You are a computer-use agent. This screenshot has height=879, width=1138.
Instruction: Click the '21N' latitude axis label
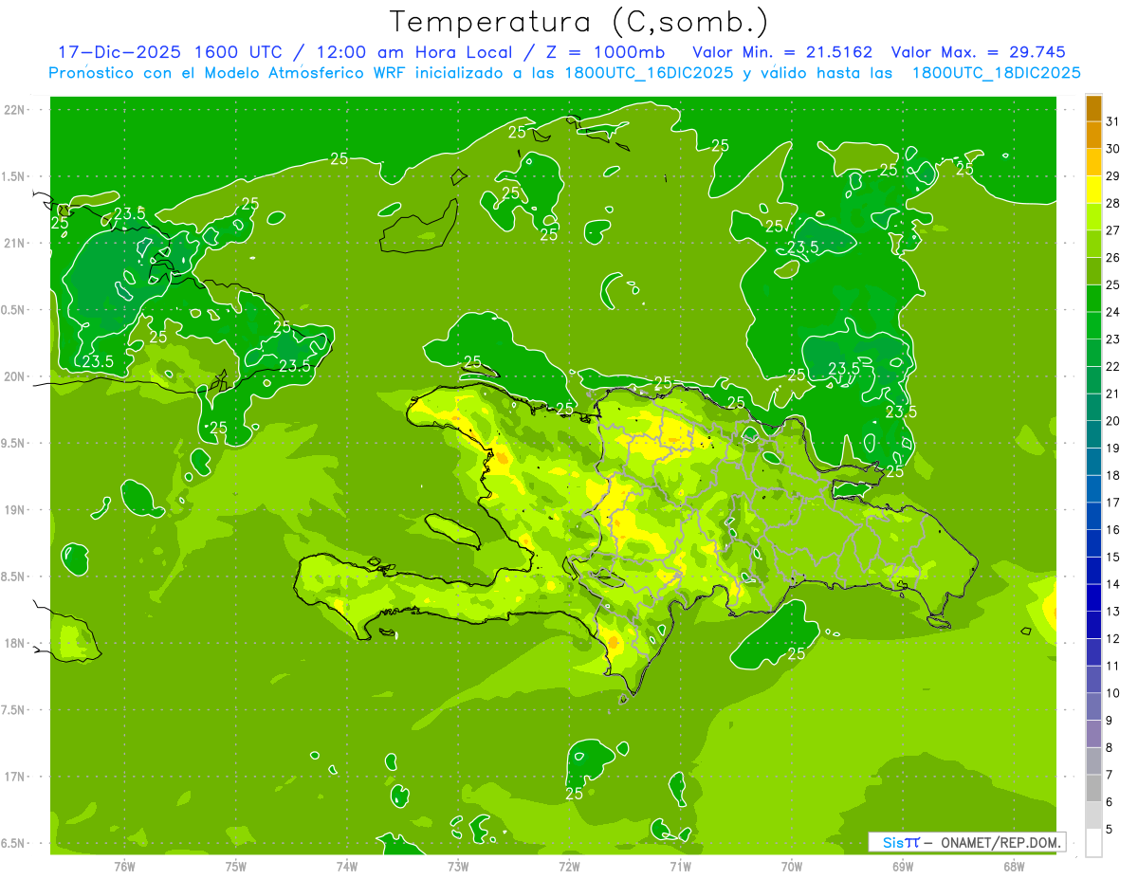(16, 244)
